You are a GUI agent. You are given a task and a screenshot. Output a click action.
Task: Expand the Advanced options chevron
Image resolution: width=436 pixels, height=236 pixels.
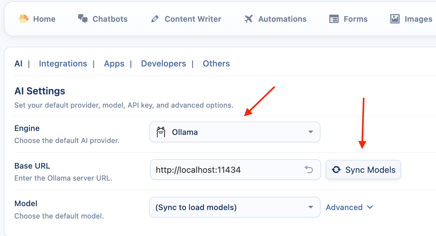[x=370, y=207]
